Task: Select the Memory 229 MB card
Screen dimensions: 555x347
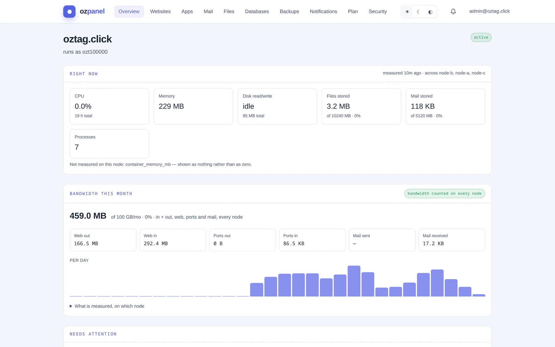Action: pyautogui.click(x=193, y=106)
